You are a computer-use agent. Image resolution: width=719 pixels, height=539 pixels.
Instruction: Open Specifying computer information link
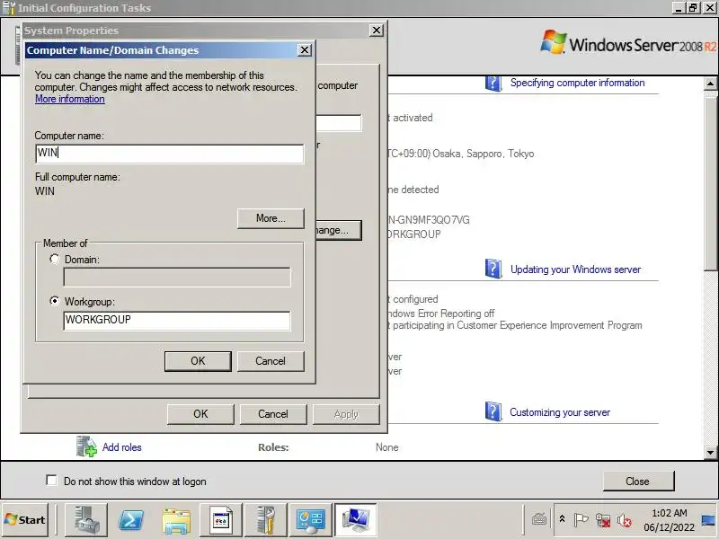coord(577,83)
